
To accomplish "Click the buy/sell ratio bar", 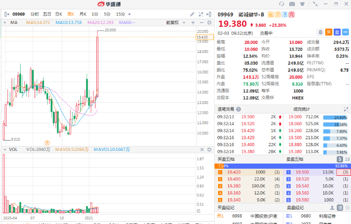I will [283, 166].
